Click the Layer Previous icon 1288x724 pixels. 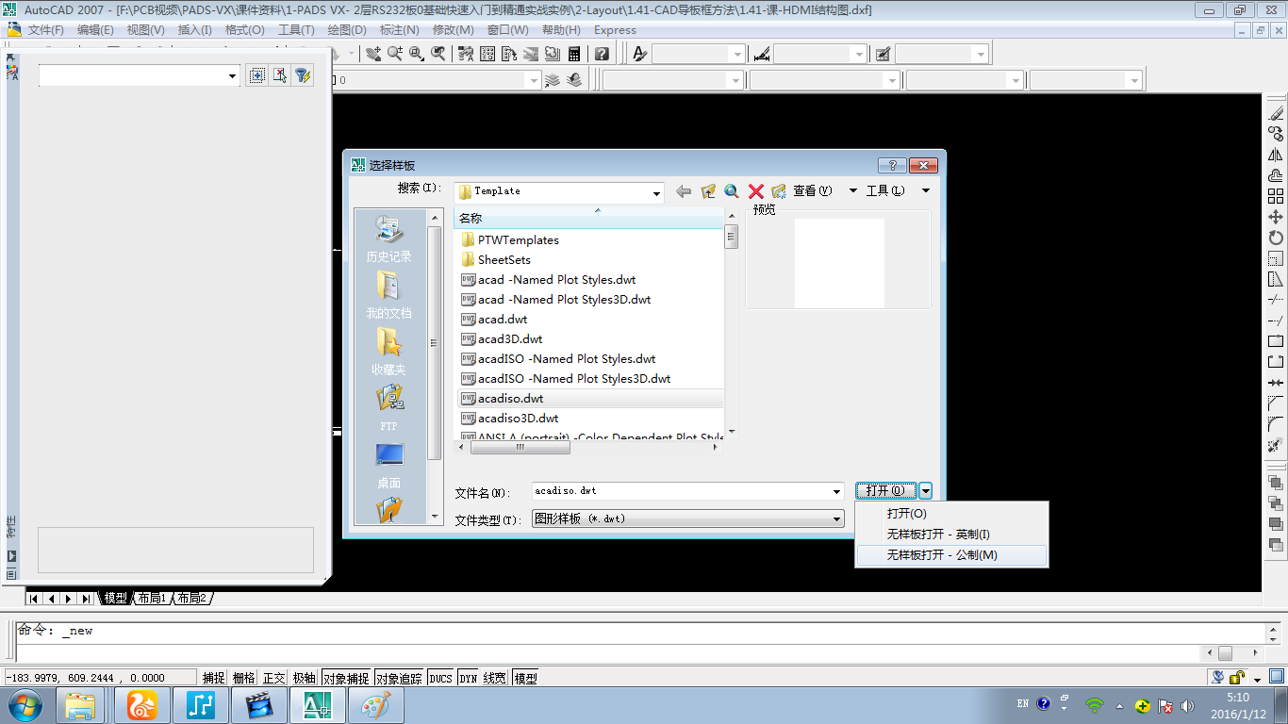574,80
